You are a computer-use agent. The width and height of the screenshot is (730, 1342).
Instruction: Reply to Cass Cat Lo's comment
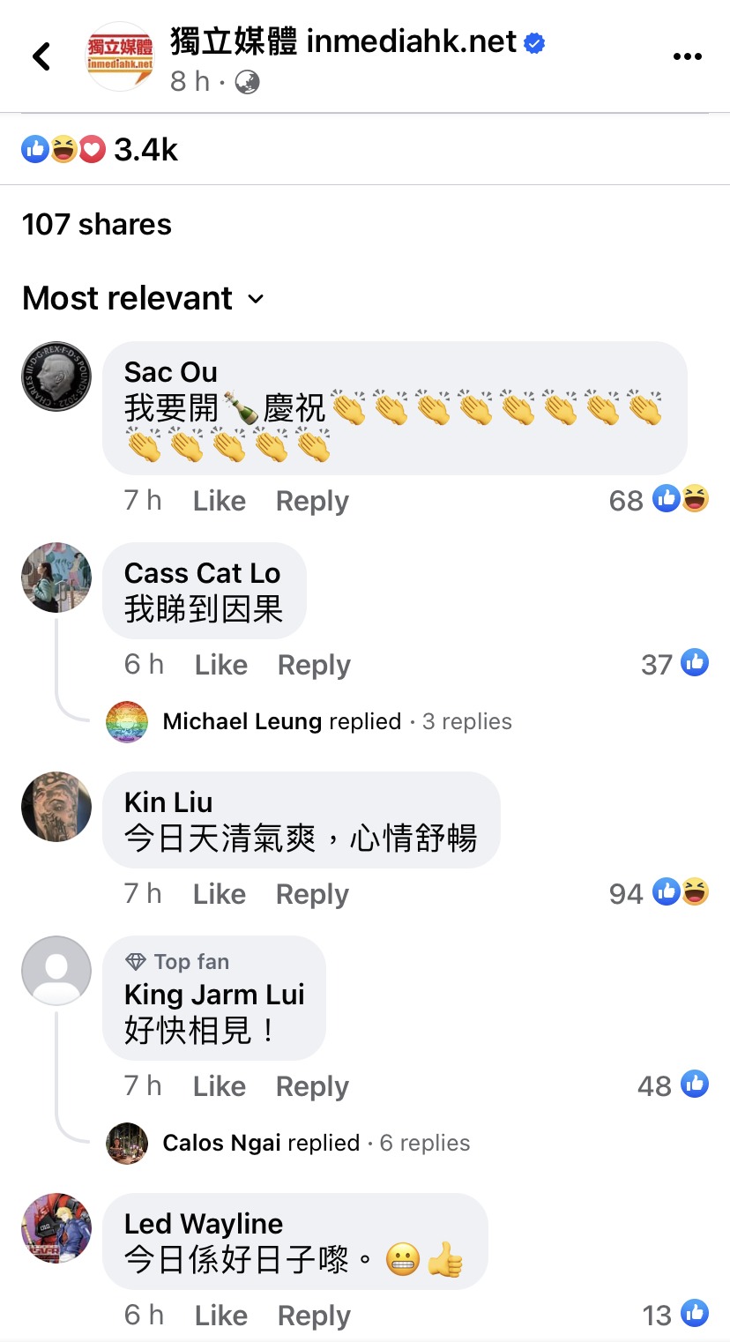(314, 665)
